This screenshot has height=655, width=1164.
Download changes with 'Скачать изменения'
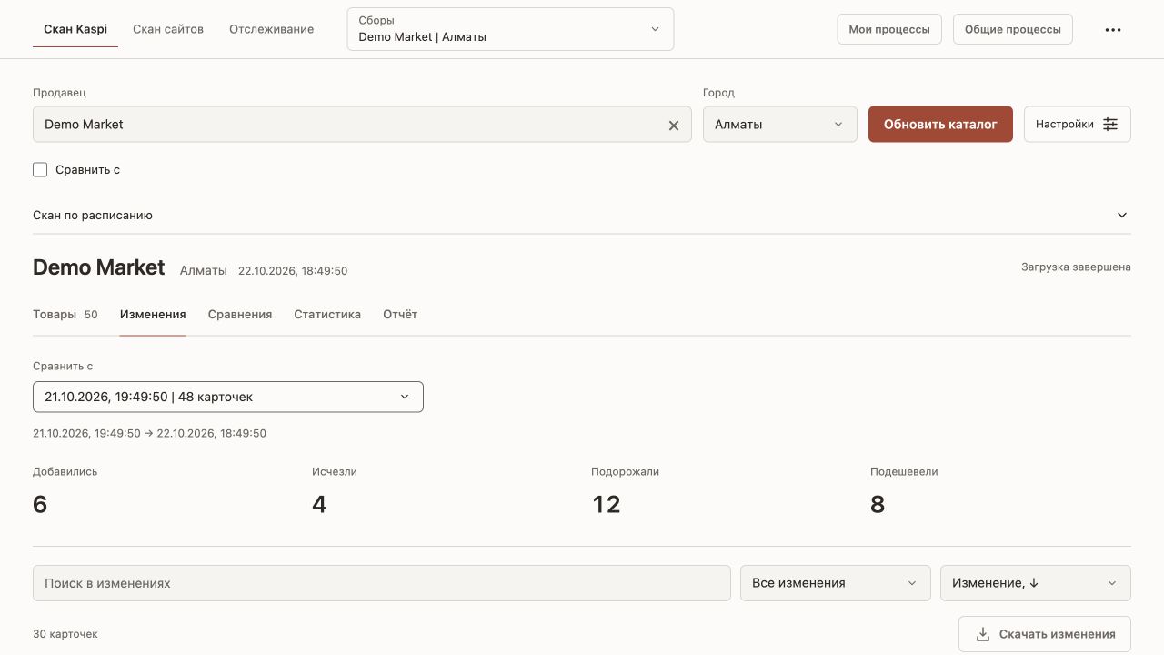click(1045, 634)
